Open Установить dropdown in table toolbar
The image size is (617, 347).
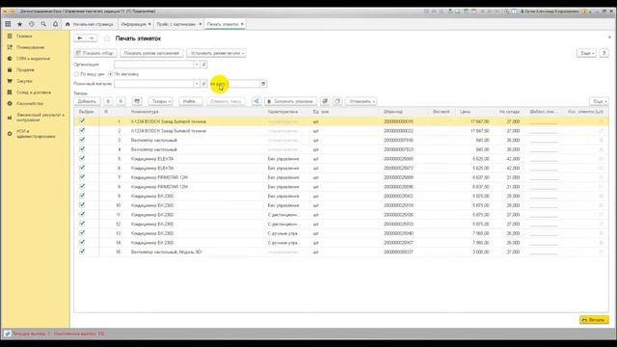point(362,101)
